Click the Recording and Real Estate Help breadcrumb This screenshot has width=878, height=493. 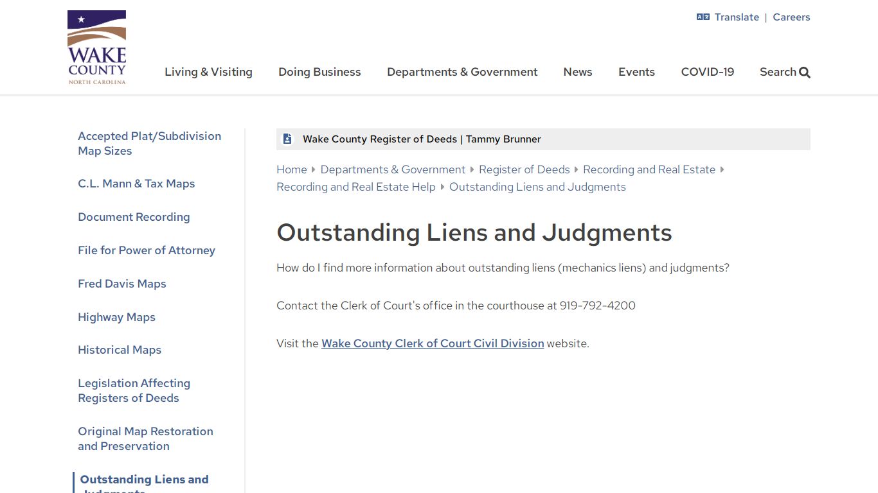coord(356,187)
